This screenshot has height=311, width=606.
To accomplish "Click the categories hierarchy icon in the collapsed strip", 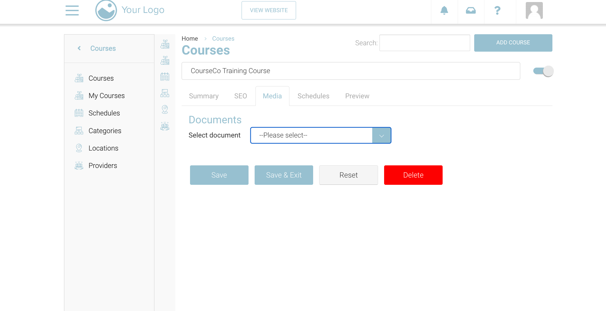I will click(x=165, y=93).
